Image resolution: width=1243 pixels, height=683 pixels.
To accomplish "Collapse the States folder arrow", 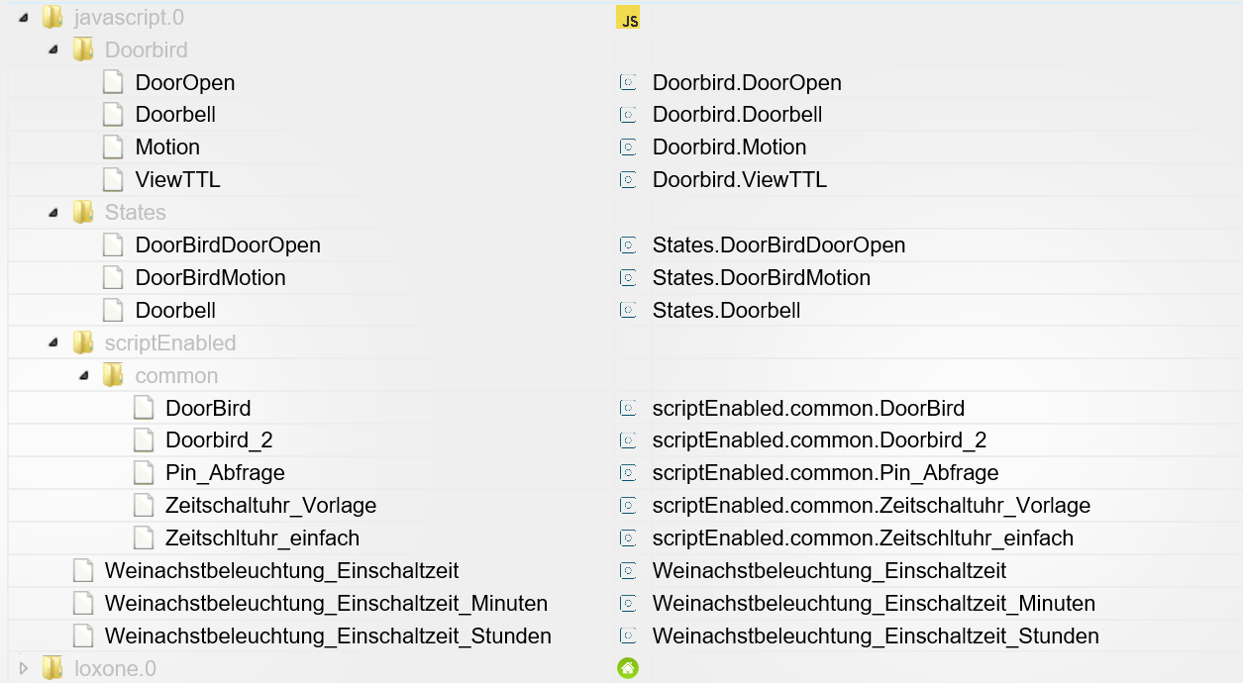I will [53, 213].
